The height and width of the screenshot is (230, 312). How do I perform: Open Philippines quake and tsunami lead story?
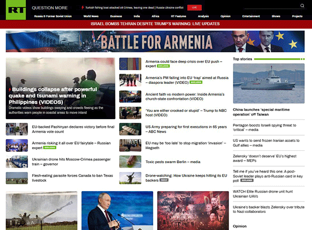(60, 89)
